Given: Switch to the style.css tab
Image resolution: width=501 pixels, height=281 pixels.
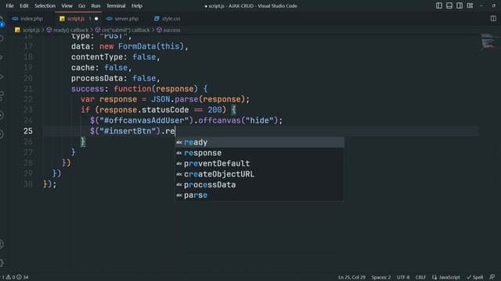Looking at the screenshot, I should [x=171, y=19].
